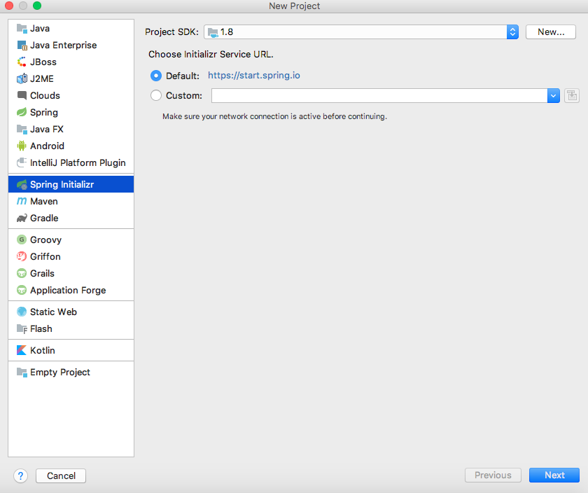Select the Groovy G icon
Image resolution: width=588 pixels, height=493 pixels.
pos(22,239)
